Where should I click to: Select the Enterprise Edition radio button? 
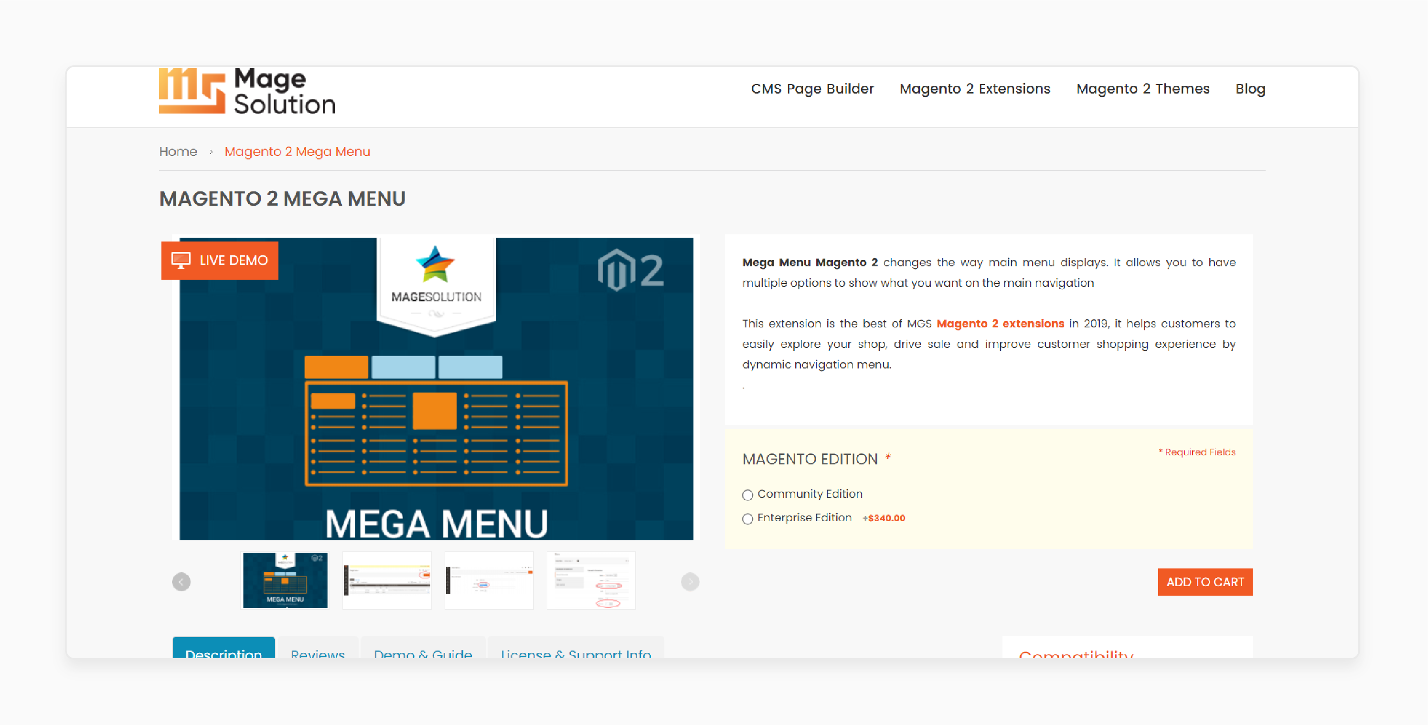[747, 517]
